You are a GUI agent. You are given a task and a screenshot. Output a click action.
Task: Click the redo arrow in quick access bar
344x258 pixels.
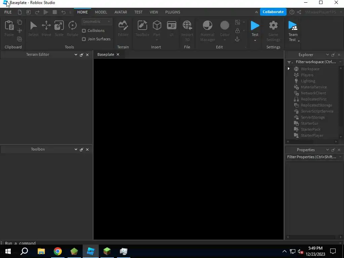[x=37, y=12]
